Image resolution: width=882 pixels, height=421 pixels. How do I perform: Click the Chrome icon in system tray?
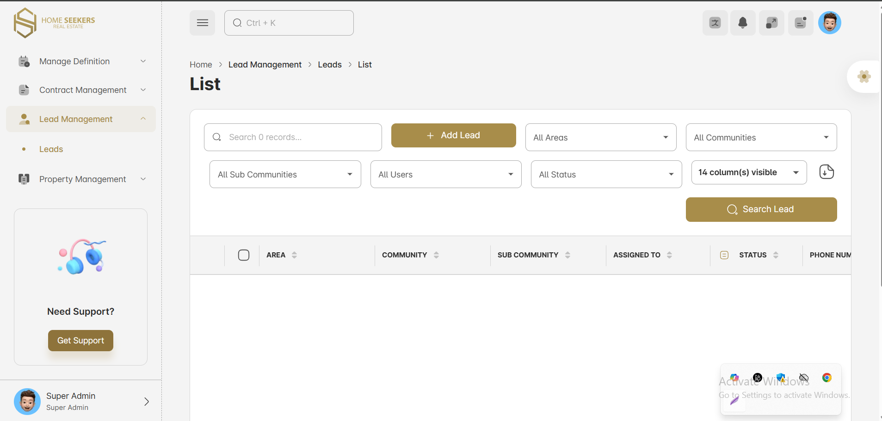coord(826,378)
